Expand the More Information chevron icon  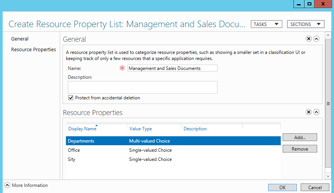pos(7,185)
